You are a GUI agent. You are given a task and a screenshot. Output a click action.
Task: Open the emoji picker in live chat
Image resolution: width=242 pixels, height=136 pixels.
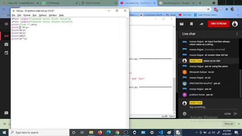click(x=185, y=114)
